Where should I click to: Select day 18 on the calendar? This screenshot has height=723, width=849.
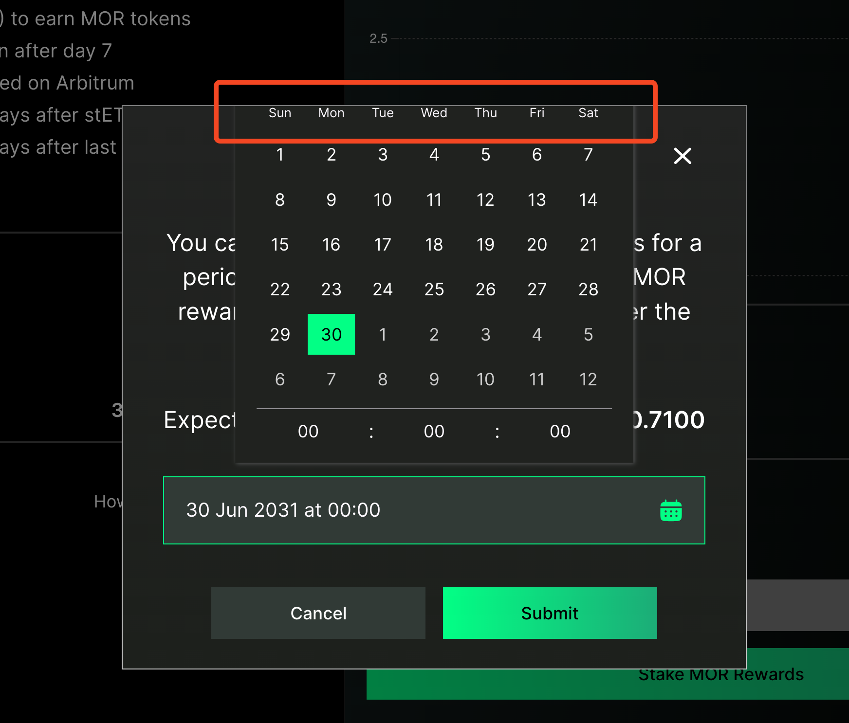tap(434, 244)
